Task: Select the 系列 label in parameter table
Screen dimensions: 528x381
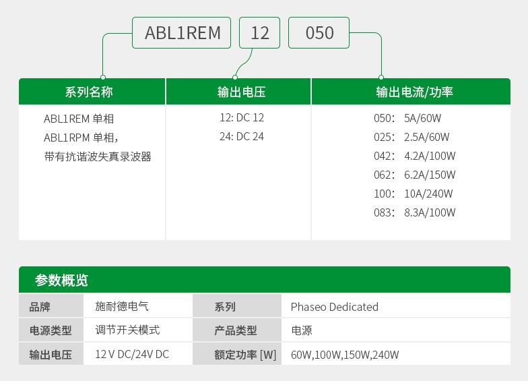Action: [237, 306]
